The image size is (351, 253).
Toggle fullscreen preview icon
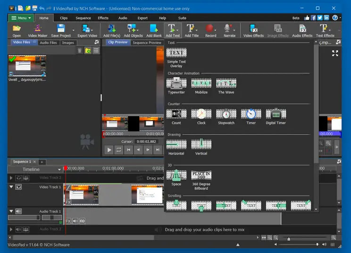coord(335,53)
